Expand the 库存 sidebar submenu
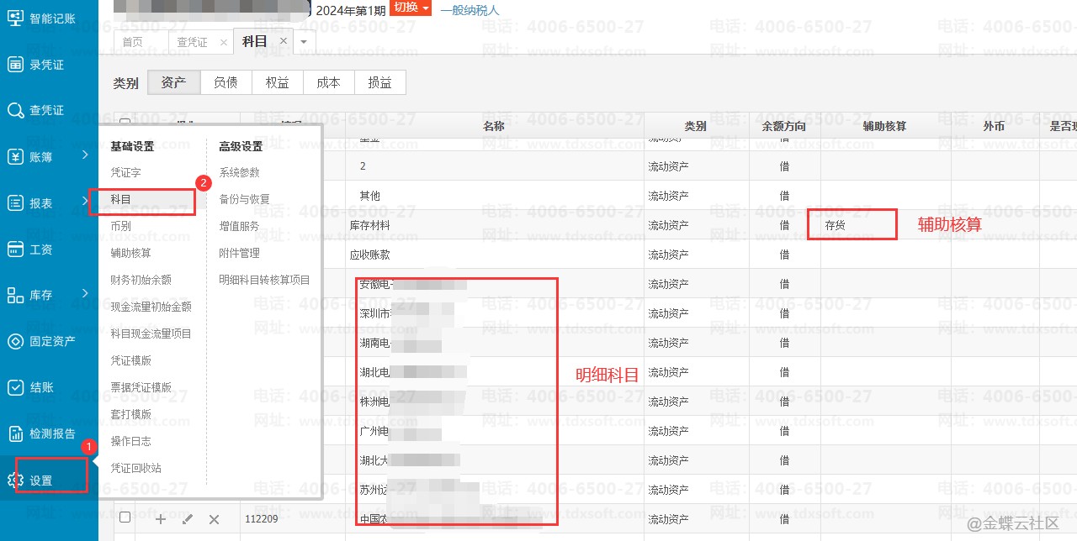1077x541 pixels. [x=85, y=294]
